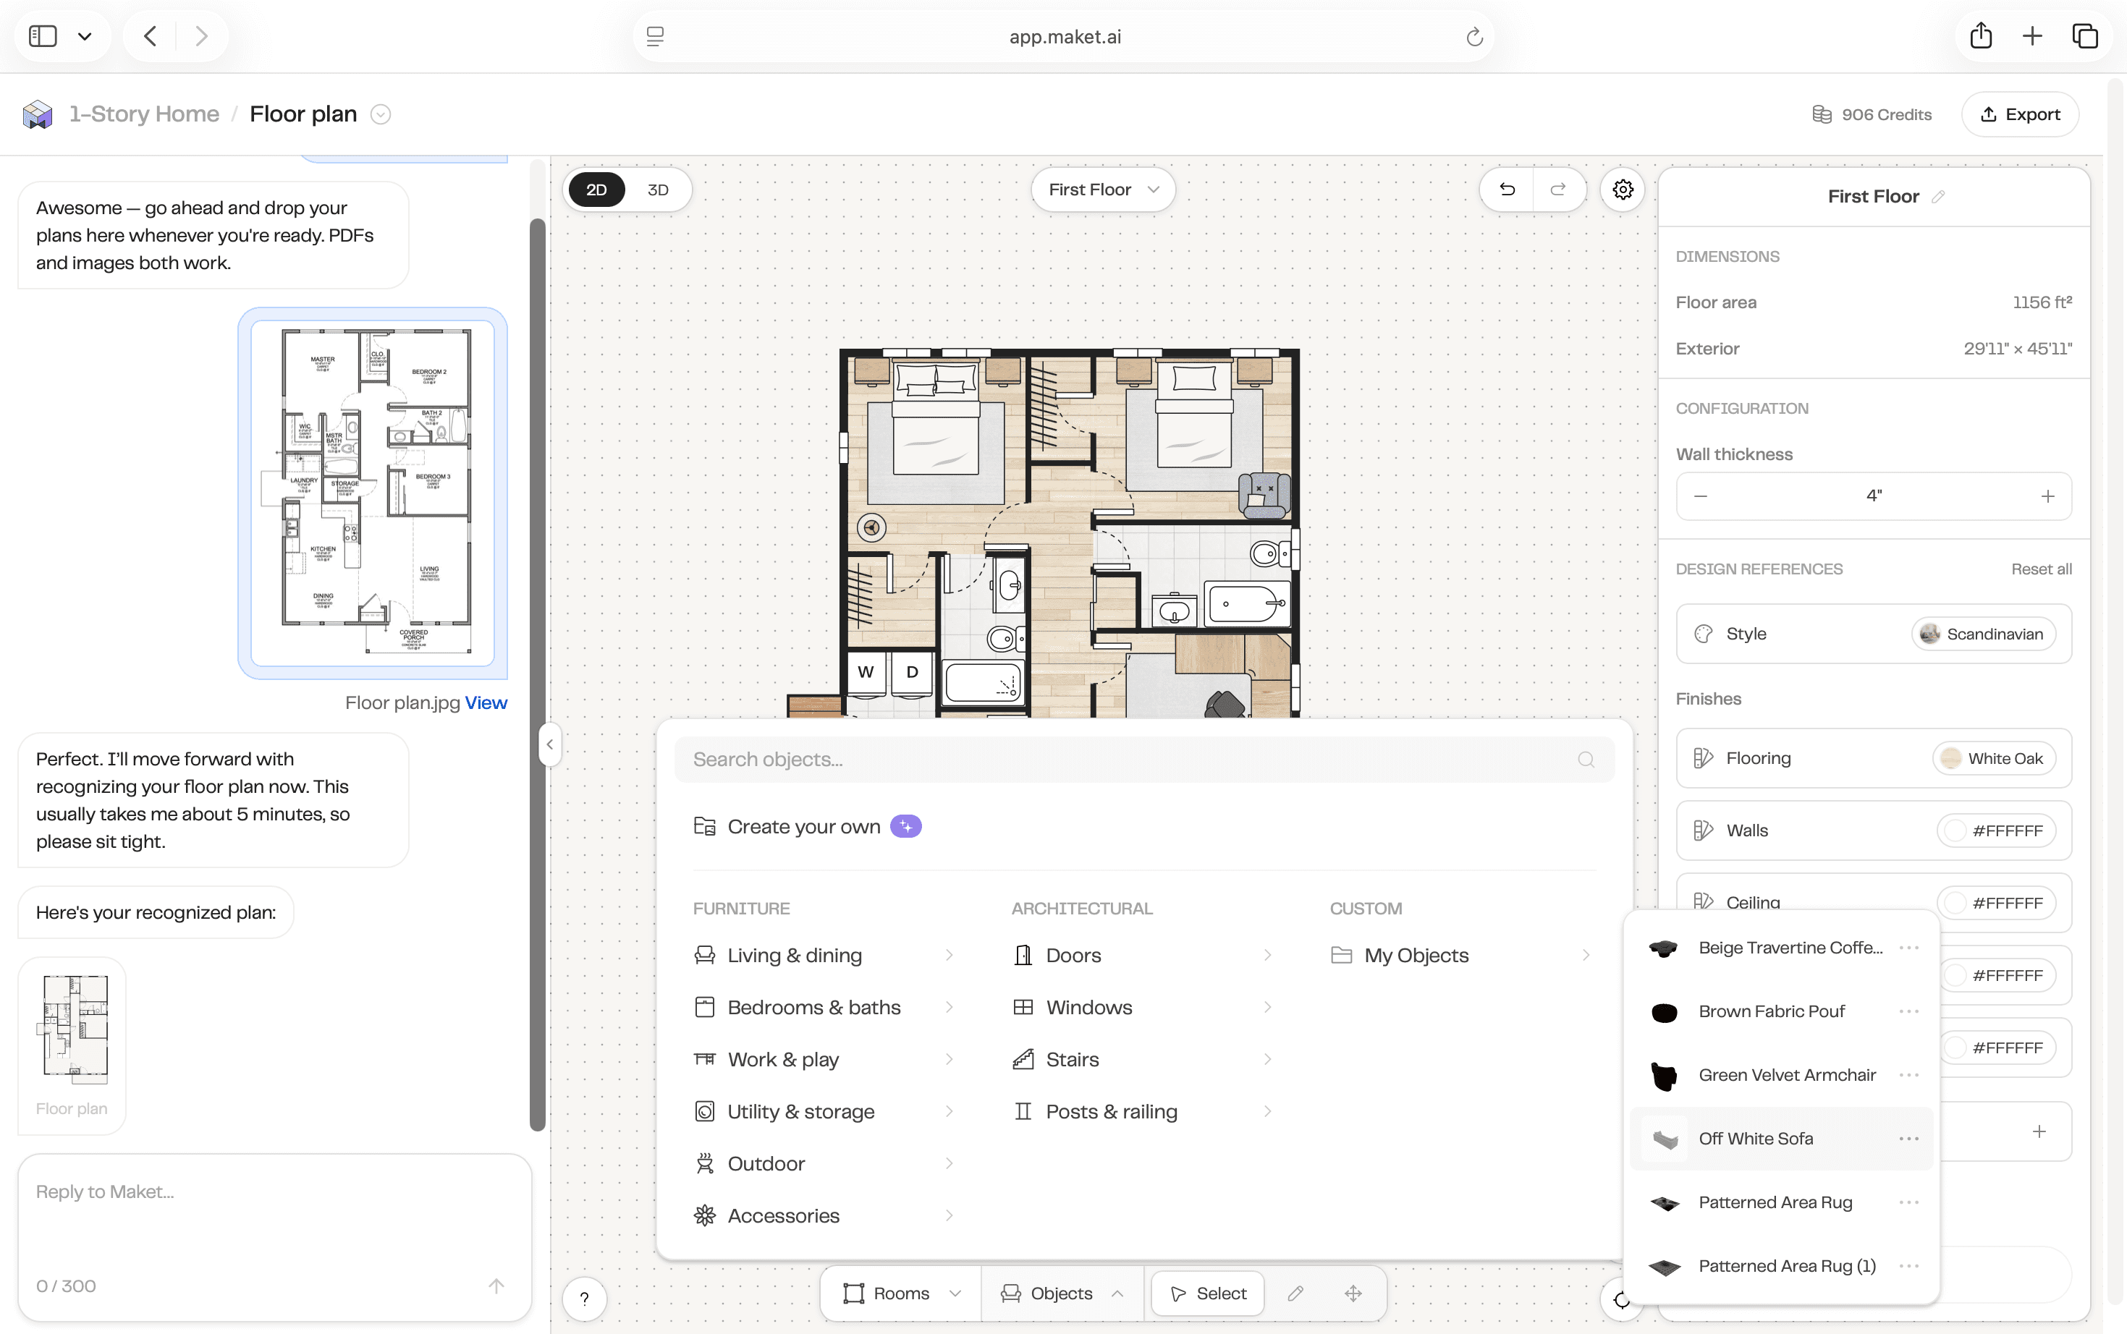Open the Doors category
This screenshot has height=1334, width=2127.
coord(1142,956)
